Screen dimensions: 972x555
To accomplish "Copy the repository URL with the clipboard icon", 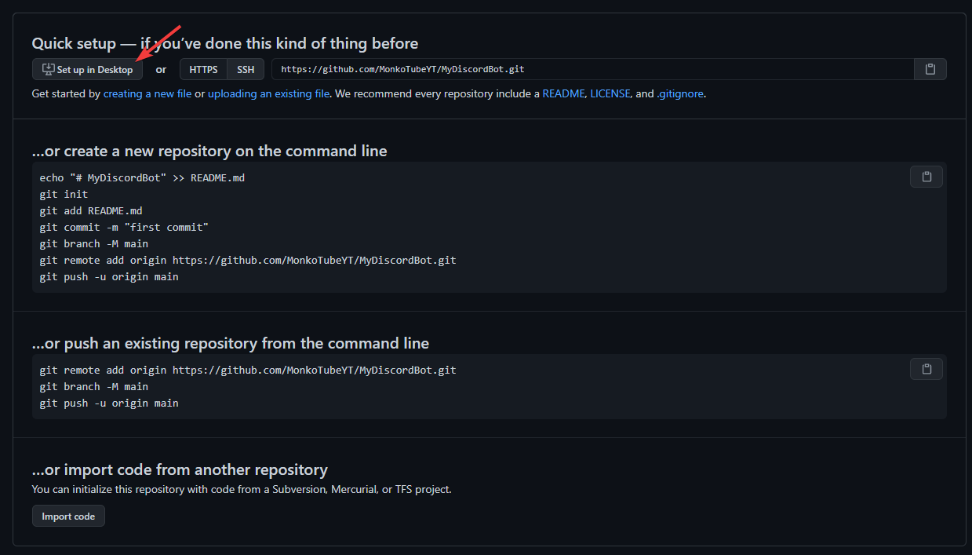I will tap(930, 69).
